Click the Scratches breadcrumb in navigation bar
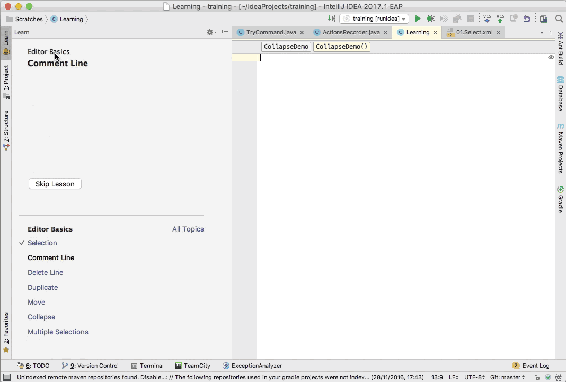Screen dimensions: 566x382 point(24,19)
